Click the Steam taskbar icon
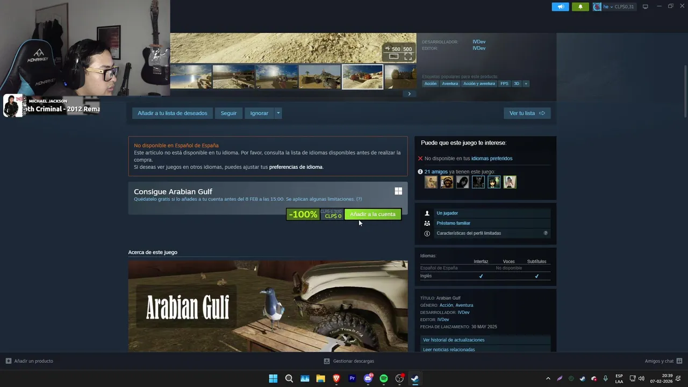 pos(415,378)
